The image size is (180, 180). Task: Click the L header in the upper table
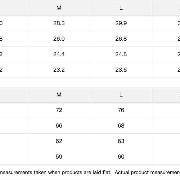click(121, 8)
